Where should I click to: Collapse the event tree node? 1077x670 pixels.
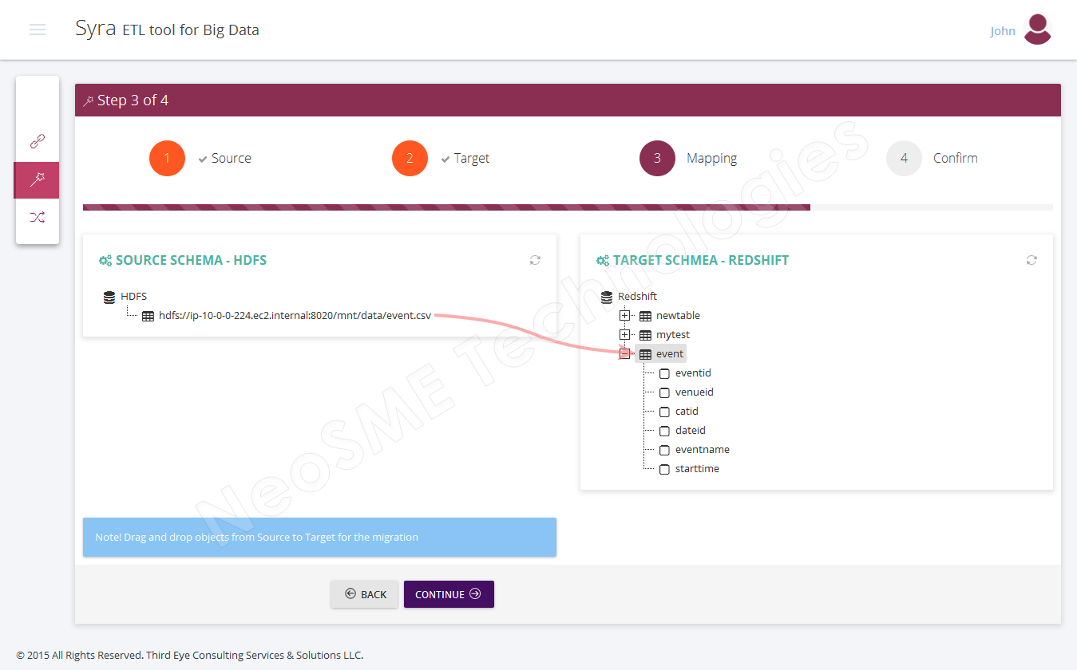click(624, 354)
